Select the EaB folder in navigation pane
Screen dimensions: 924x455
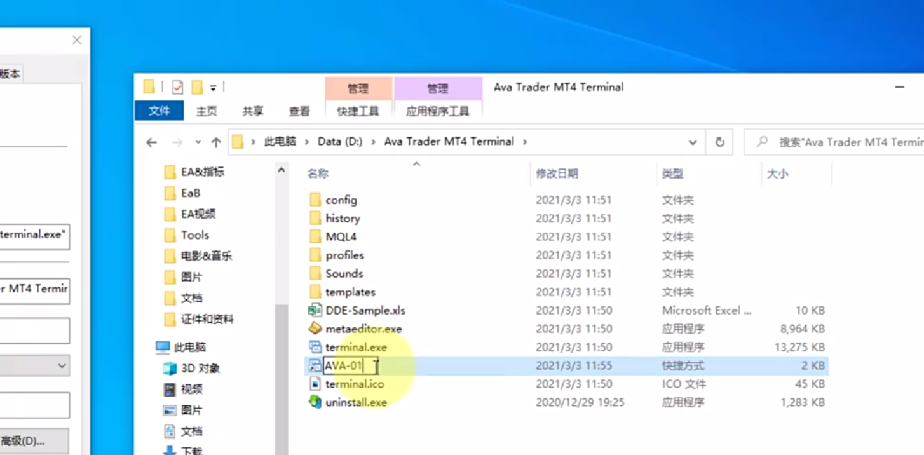[x=191, y=193]
